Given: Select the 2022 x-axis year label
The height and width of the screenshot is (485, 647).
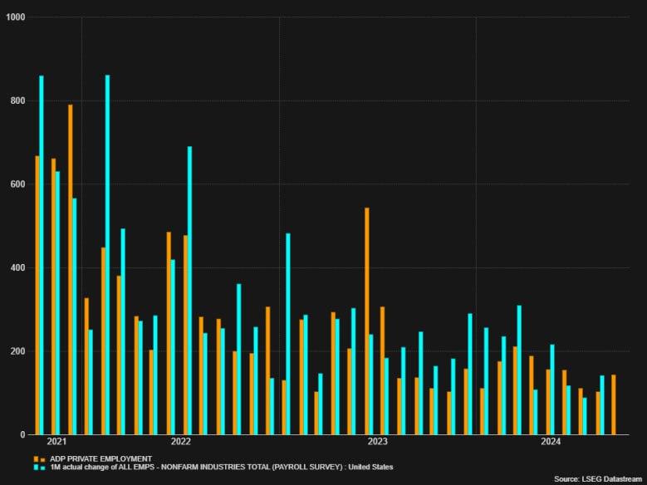Looking at the screenshot, I should point(180,442).
